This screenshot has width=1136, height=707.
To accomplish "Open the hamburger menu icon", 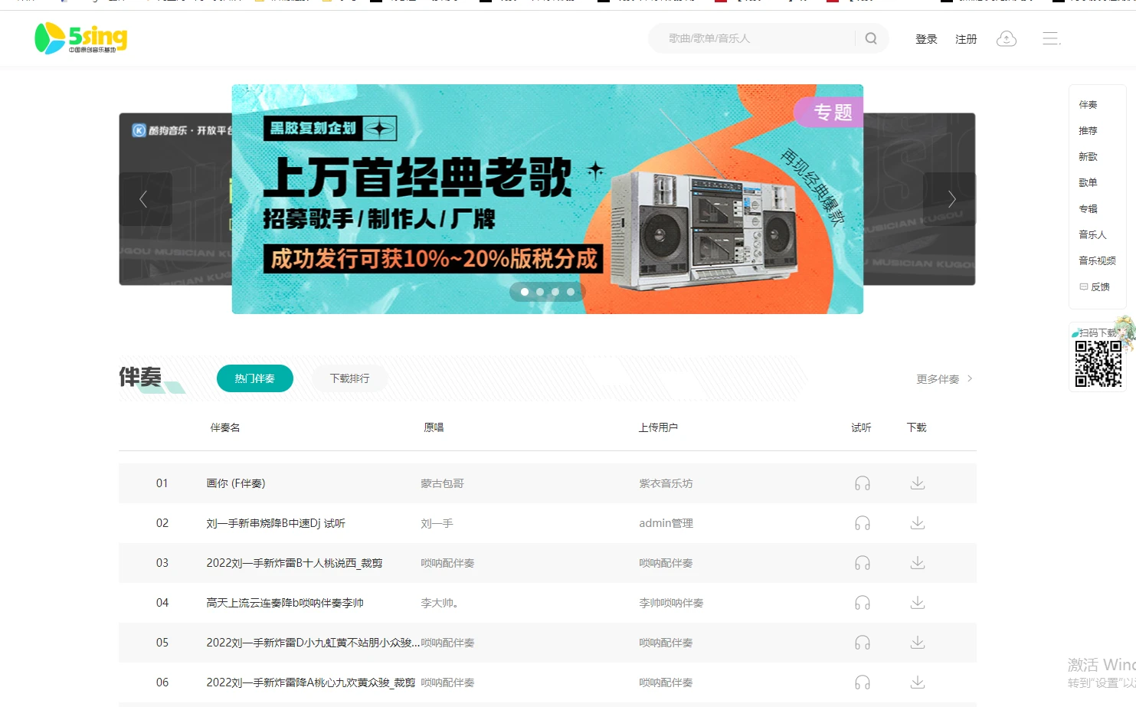I will (x=1051, y=38).
